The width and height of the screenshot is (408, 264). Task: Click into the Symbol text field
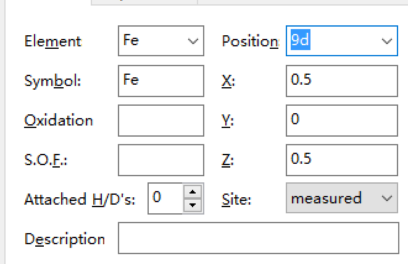[160, 81]
